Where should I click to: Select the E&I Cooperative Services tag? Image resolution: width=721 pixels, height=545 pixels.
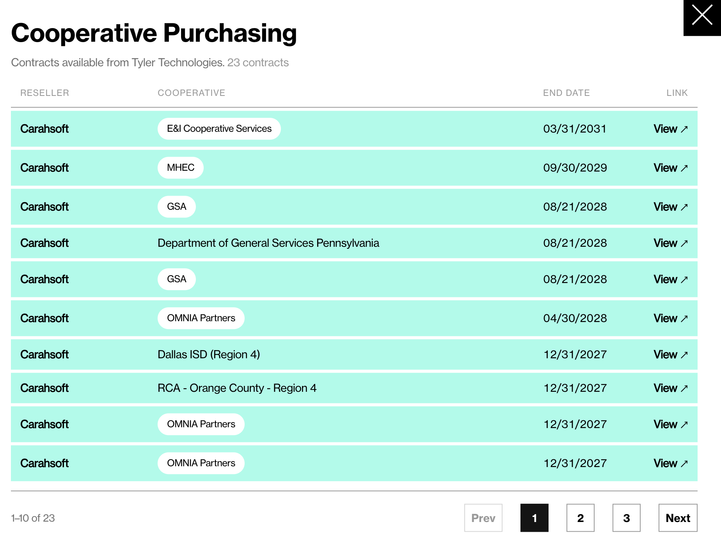coord(219,129)
